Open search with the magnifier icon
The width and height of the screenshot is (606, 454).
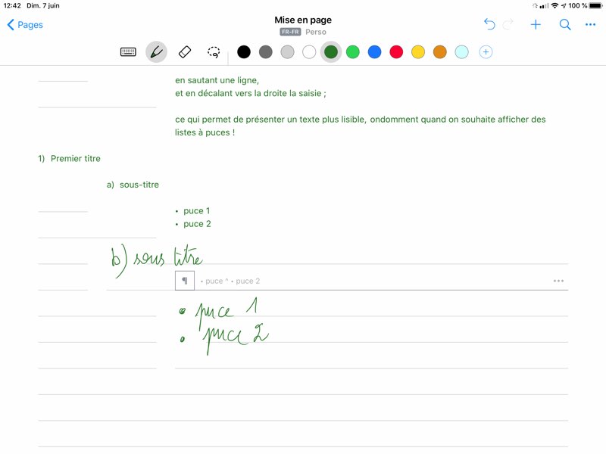coord(565,25)
